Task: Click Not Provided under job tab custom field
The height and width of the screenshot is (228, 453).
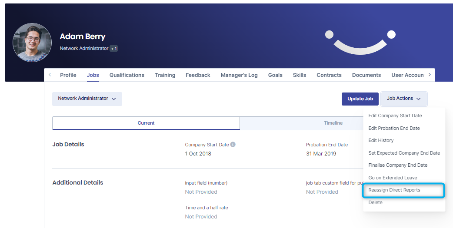Action: [322, 192]
